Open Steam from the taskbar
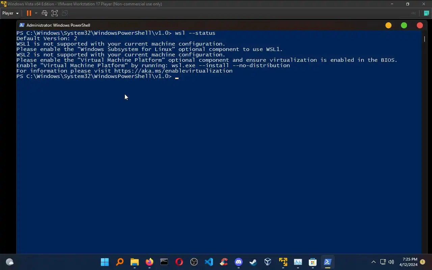 click(253, 262)
